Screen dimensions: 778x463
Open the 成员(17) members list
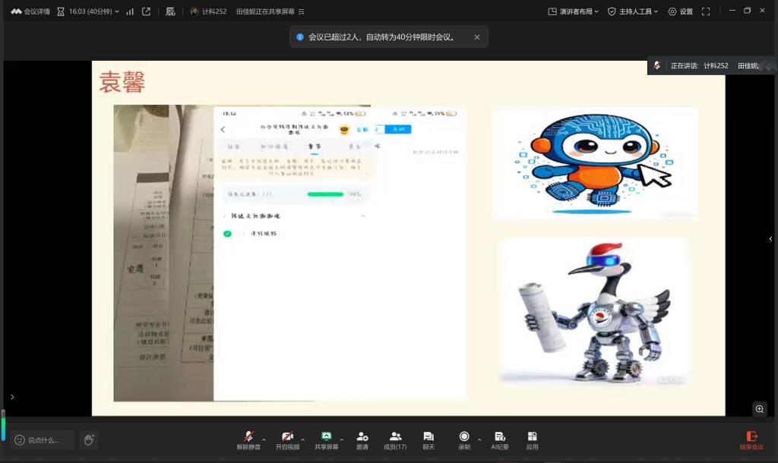395,437
